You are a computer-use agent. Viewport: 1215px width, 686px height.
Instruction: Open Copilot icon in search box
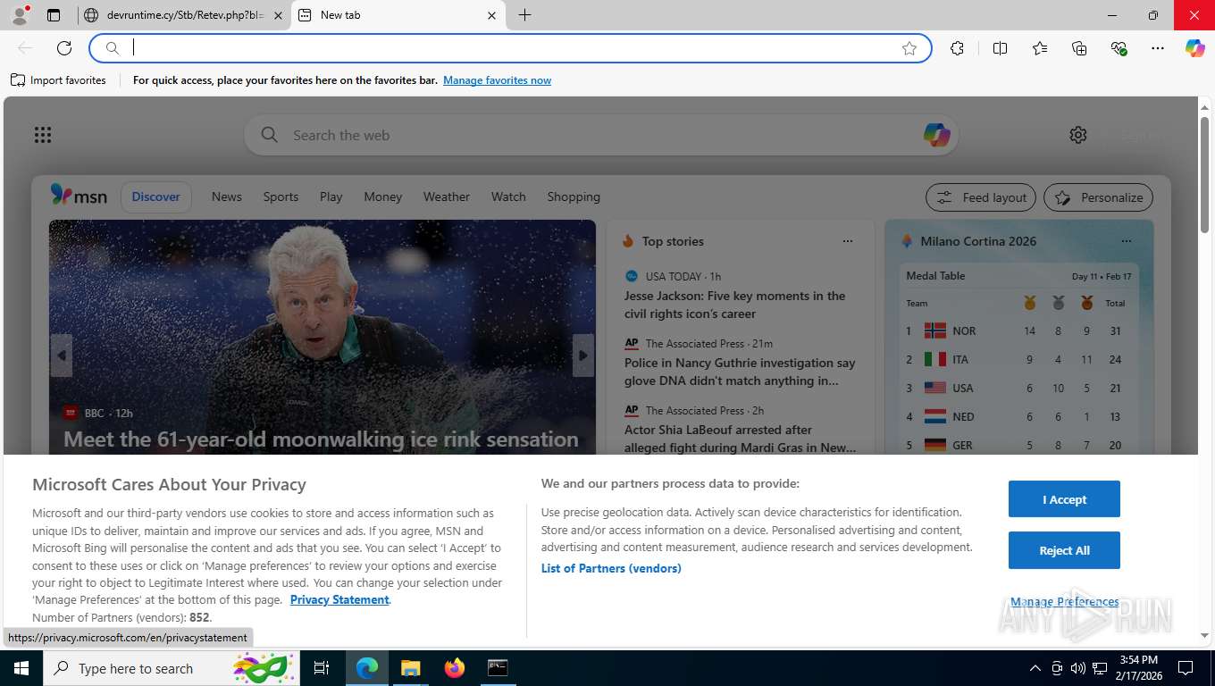(x=936, y=135)
